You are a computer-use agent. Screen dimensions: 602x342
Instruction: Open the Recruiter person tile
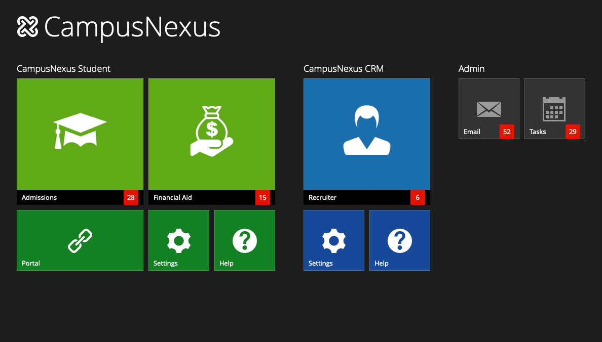click(367, 142)
